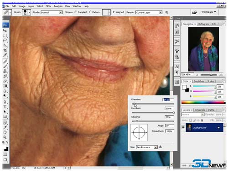This screenshot has width=228, height=171.
Task: Open the Workspace dropdown
Action: click(x=208, y=12)
